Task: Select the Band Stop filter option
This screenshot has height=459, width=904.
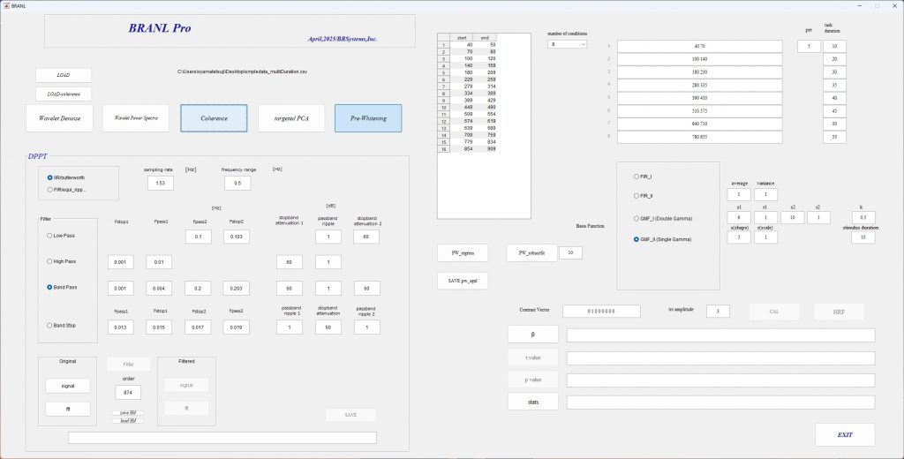Action: pyautogui.click(x=61, y=325)
